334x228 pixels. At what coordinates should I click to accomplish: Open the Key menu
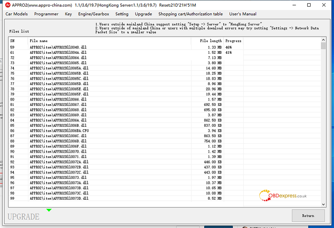[x=68, y=14]
